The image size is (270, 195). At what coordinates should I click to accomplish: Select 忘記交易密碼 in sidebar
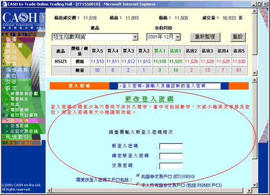click(24, 131)
